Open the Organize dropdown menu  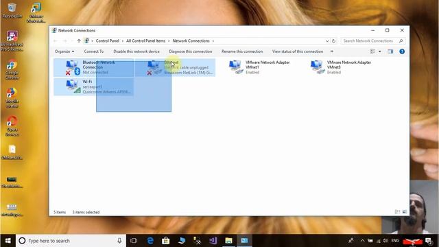pos(64,51)
